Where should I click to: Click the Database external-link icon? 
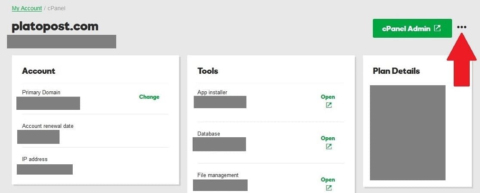pos(329,147)
